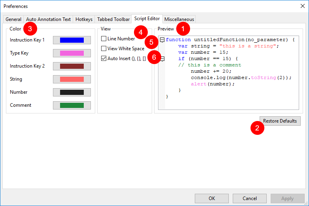Change the Instruction Key 1 blue color
This screenshot has width=309, height=206.
click(72, 40)
